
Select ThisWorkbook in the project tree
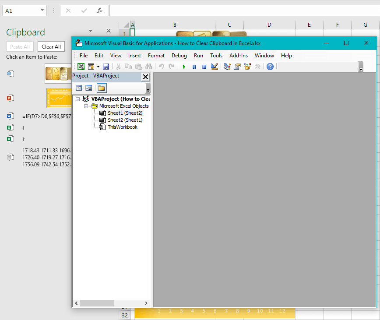click(122, 127)
